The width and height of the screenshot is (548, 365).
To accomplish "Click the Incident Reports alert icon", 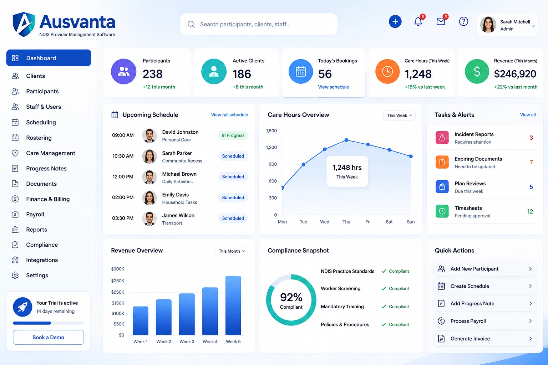I will tap(442, 138).
